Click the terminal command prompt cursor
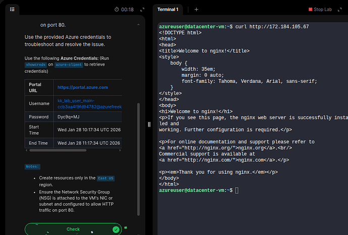This screenshot has height=235, width=348. [x=237, y=190]
